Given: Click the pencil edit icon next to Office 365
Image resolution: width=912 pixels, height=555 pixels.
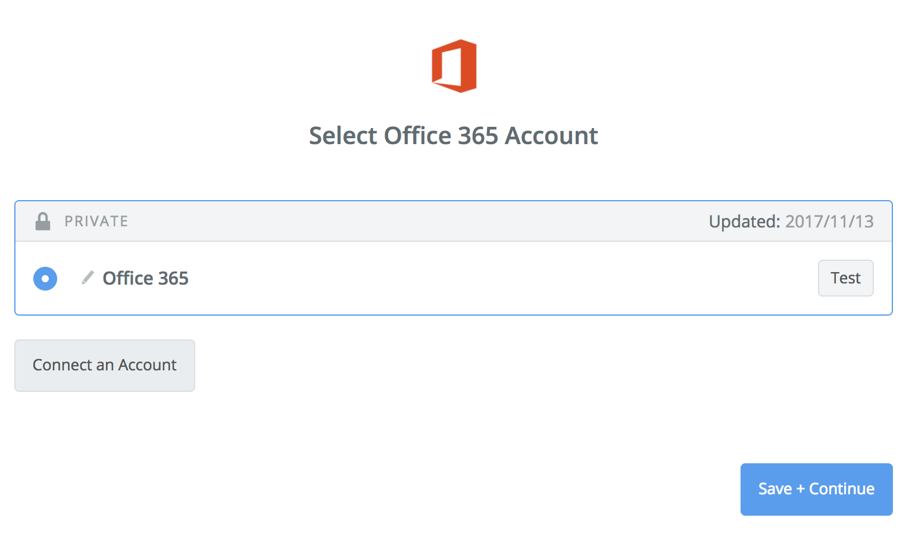Looking at the screenshot, I should [x=88, y=278].
